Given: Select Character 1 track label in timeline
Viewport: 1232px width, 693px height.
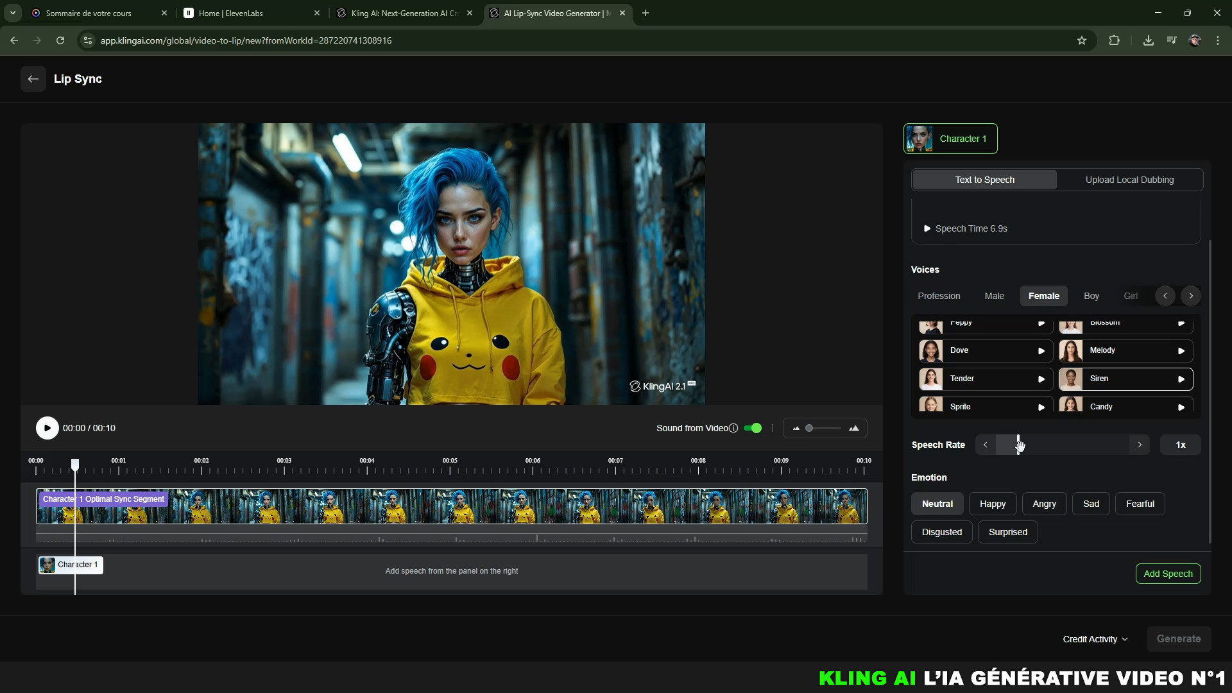Looking at the screenshot, I should coord(71,565).
